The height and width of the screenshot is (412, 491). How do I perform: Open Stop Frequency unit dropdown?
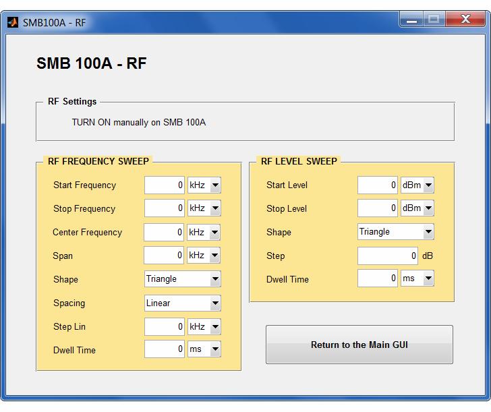[204, 208]
